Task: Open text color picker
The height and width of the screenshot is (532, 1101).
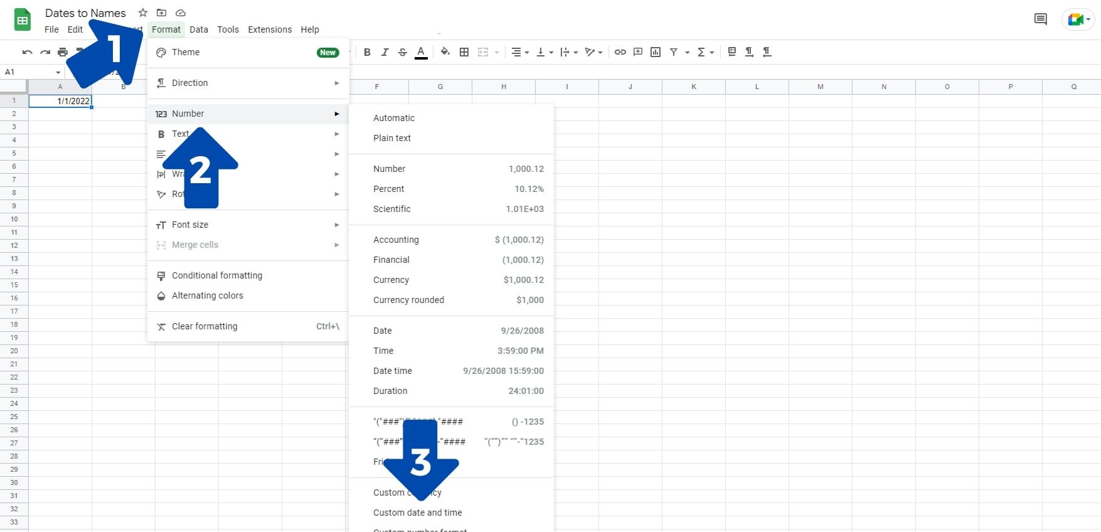Action: pos(421,52)
